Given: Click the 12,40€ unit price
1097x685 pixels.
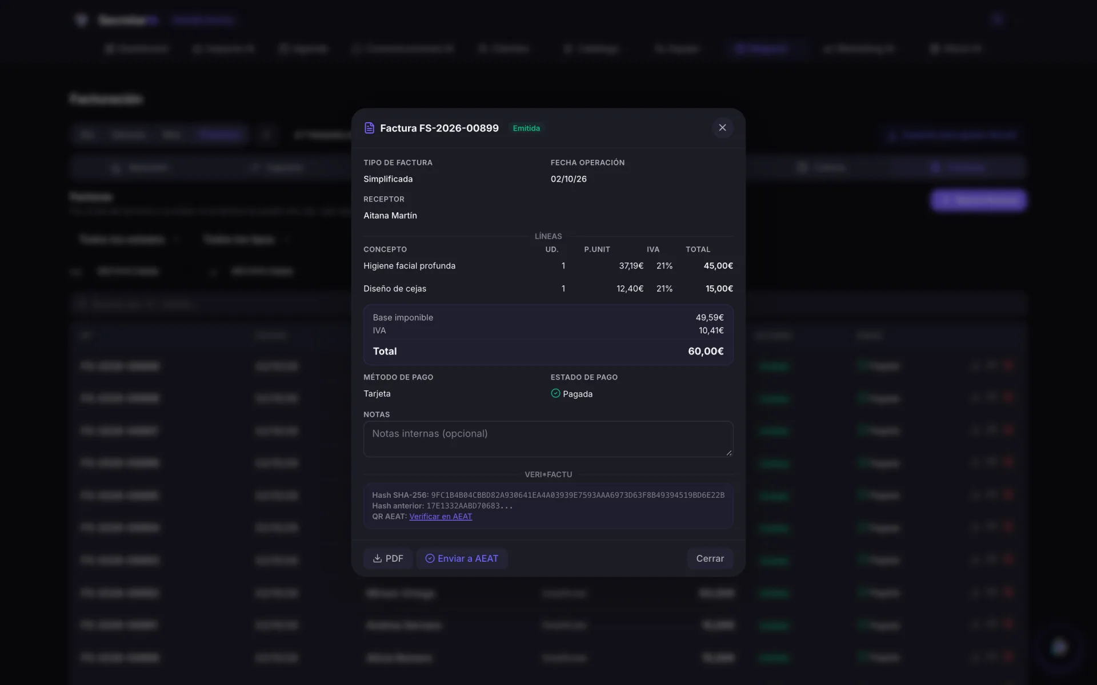Looking at the screenshot, I should [x=630, y=289].
